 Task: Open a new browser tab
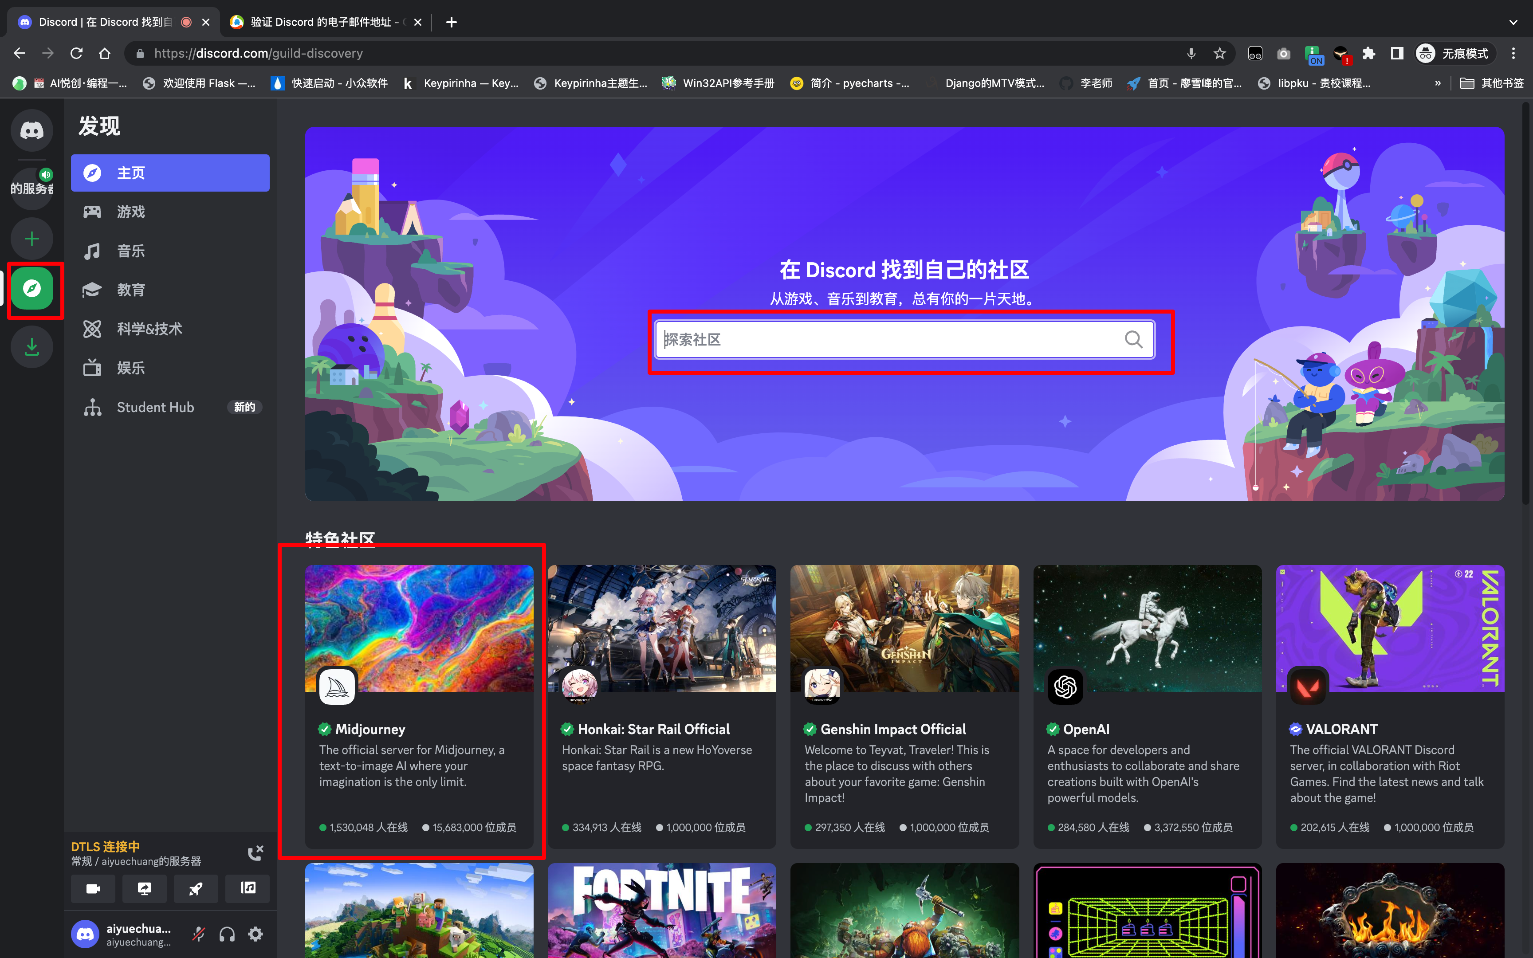[451, 22]
